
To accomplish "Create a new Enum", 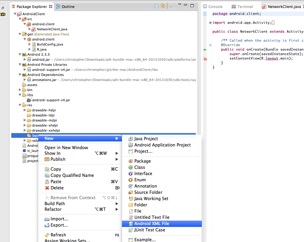I will coord(162,180).
